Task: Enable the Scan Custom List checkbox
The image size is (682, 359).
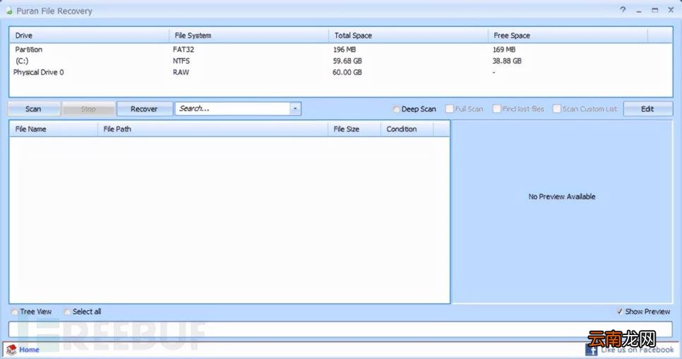Action: (x=556, y=109)
